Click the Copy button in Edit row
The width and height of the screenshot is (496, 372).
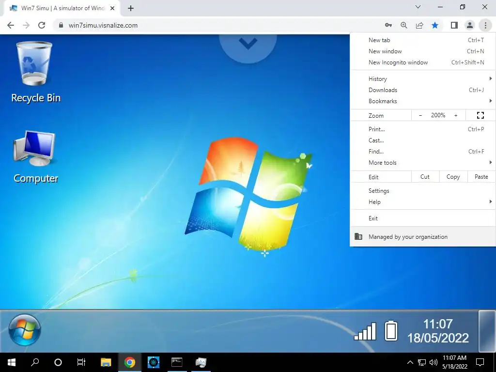pos(453,177)
